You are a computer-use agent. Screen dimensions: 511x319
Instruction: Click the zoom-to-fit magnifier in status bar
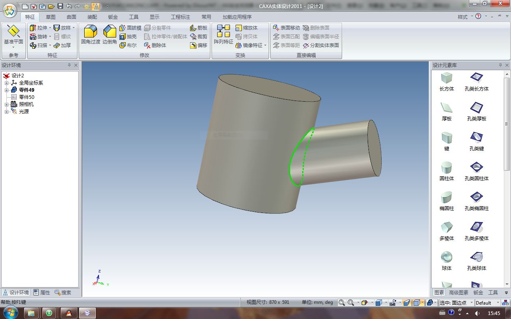[x=342, y=303]
